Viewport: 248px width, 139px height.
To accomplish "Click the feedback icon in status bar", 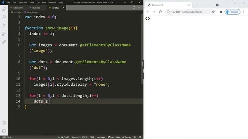I will 135,137.
